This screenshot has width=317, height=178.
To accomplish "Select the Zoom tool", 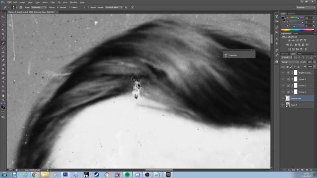I will 3,100.
